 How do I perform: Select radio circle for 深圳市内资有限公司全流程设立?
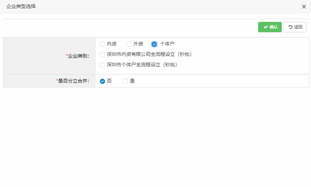pos(102,54)
